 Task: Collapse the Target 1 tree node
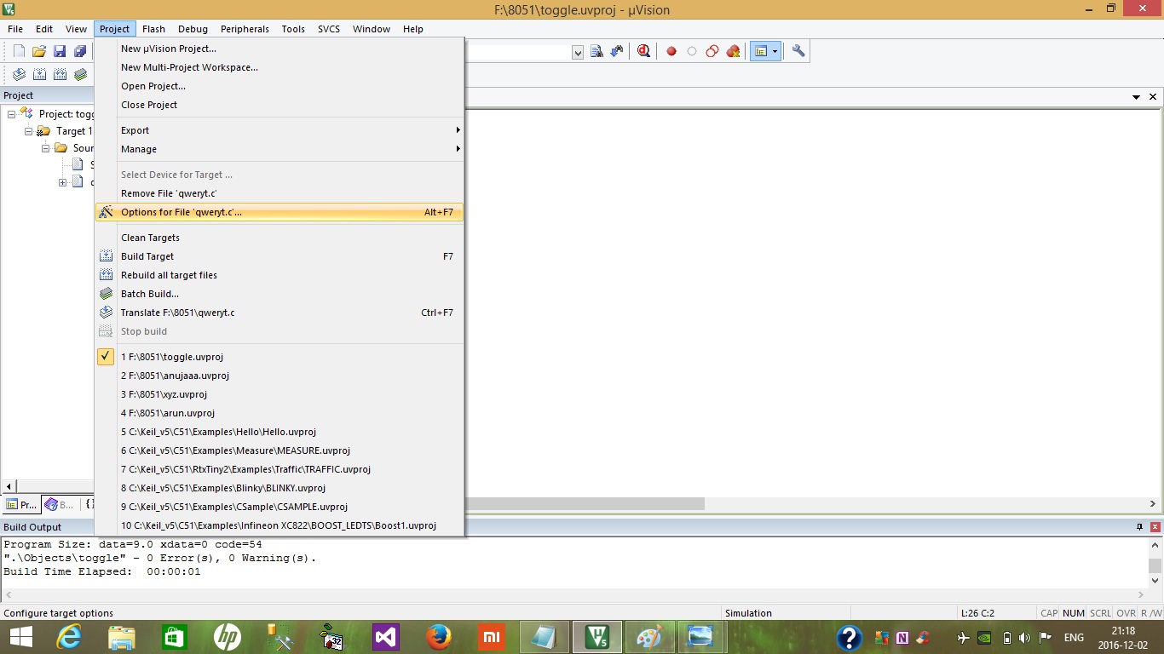coord(28,131)
